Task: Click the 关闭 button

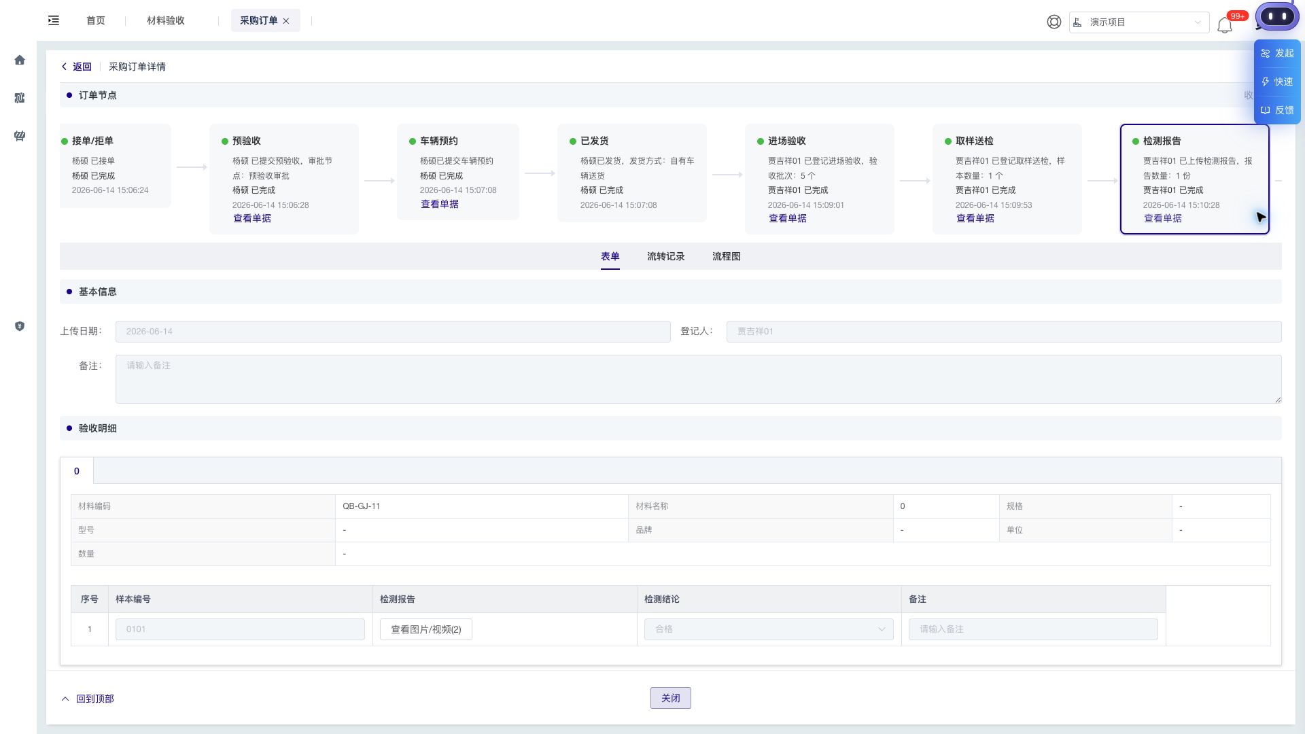Action: pos(671,698)
